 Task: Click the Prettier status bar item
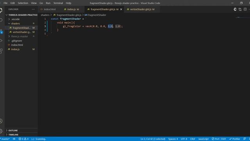tap(234, 139)
